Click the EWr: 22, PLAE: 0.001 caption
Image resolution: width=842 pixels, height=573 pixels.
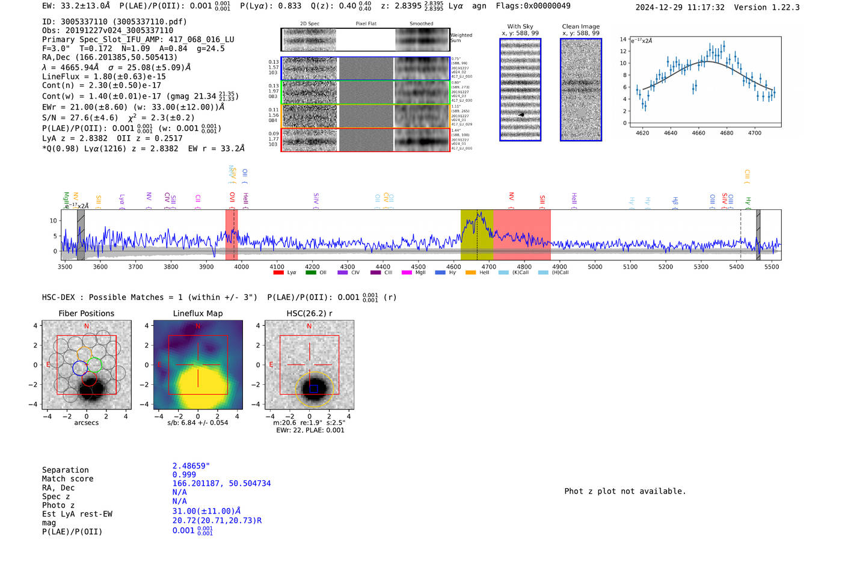(x=310, y=430)
